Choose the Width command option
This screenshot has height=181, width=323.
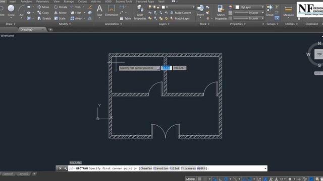coord(201,168)
